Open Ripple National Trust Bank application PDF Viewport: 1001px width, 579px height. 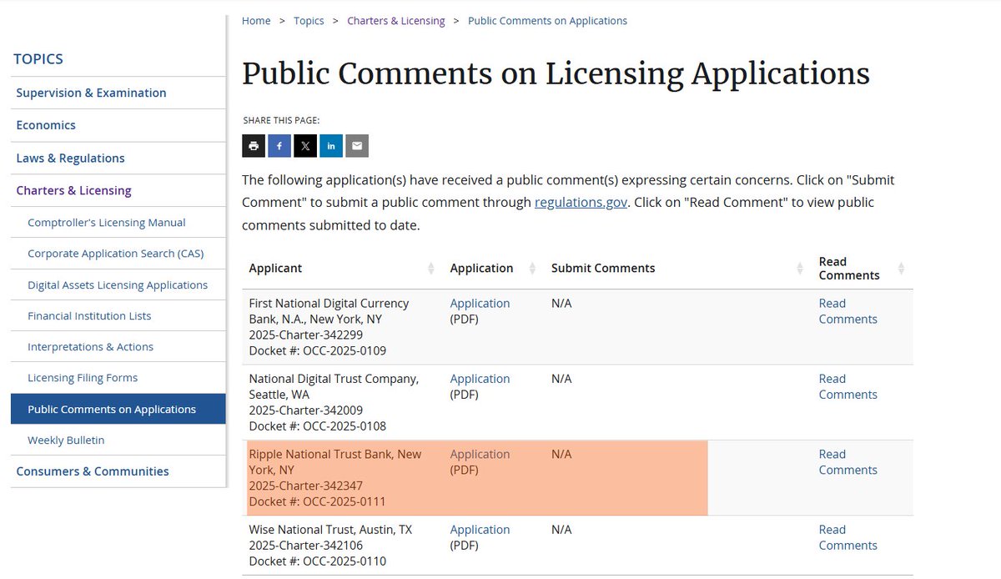point(480,455)
